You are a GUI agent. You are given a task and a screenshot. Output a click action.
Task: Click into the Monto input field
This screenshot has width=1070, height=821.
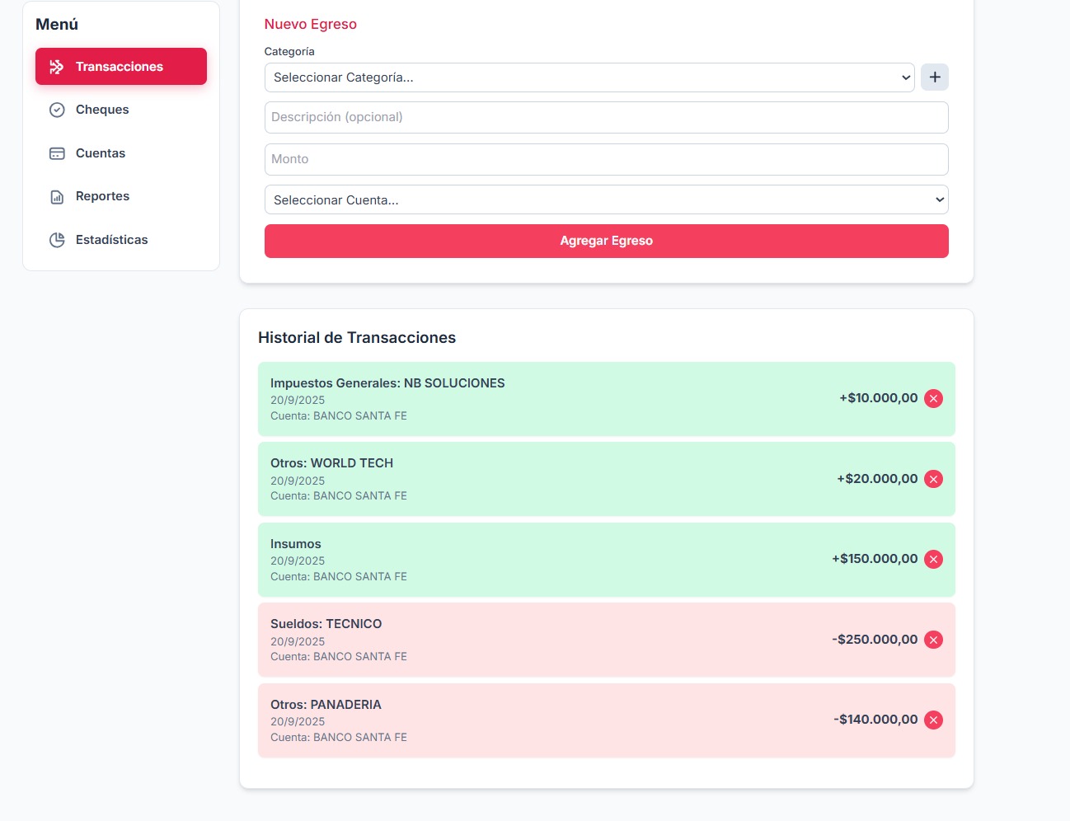click(606, 159)
